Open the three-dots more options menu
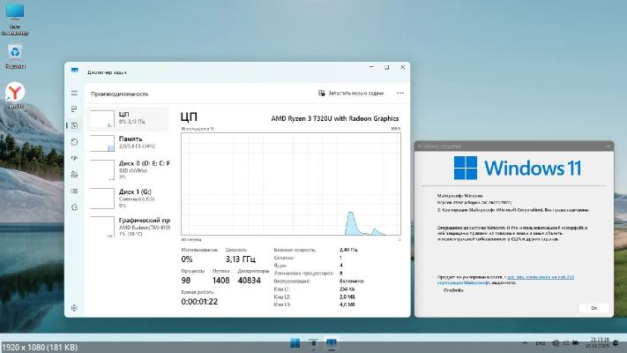The width and height of the screenshot is (627, 353). (x=400, y=93)
